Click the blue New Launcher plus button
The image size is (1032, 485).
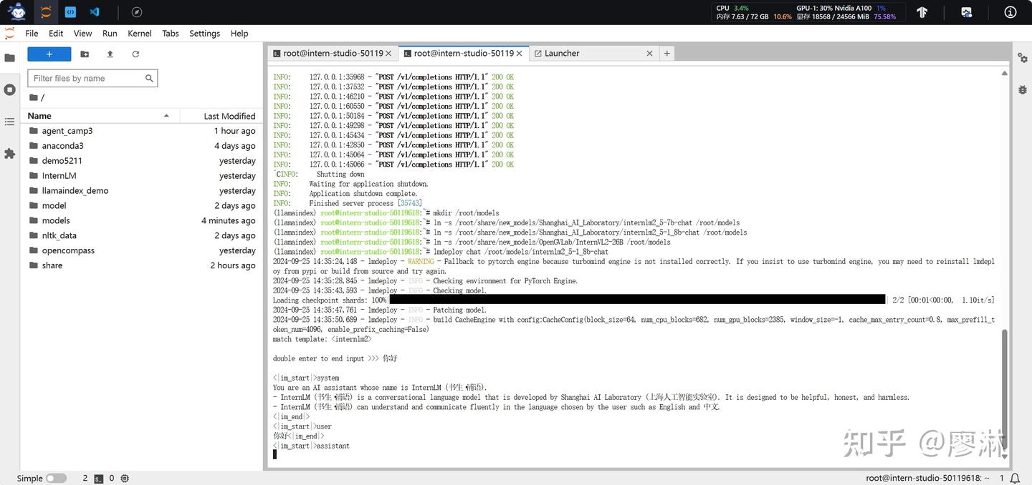click(x=49, y=54)
